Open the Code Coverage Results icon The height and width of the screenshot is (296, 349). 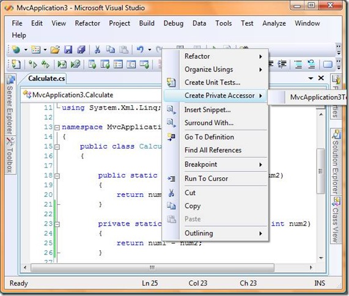(131, 65)
